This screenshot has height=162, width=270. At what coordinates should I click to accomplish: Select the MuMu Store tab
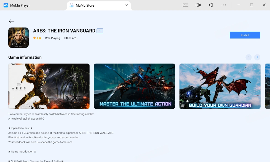pyautogui.click(x=99, y=6)
